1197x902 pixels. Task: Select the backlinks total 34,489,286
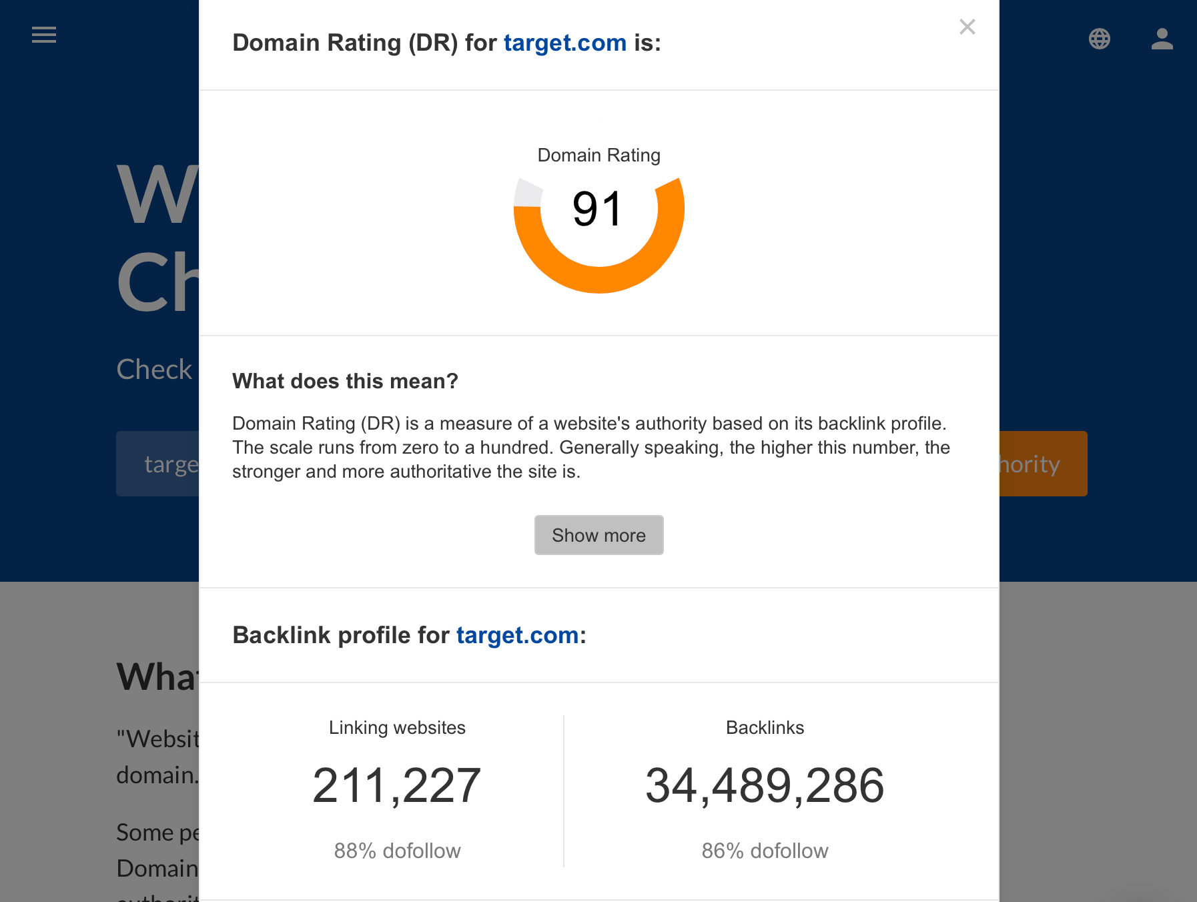[x=765, y=785]
